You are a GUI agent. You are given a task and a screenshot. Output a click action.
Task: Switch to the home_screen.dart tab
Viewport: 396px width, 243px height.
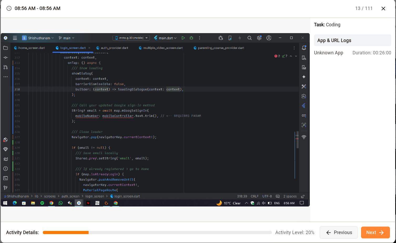point(31,48)
